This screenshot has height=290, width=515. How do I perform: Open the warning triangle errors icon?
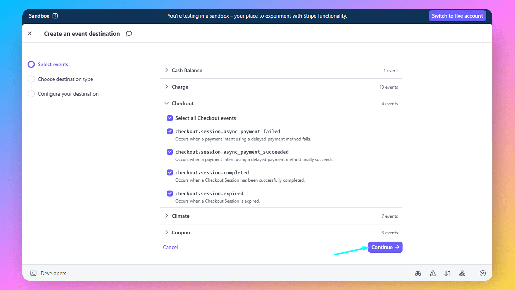click(433, 273)
